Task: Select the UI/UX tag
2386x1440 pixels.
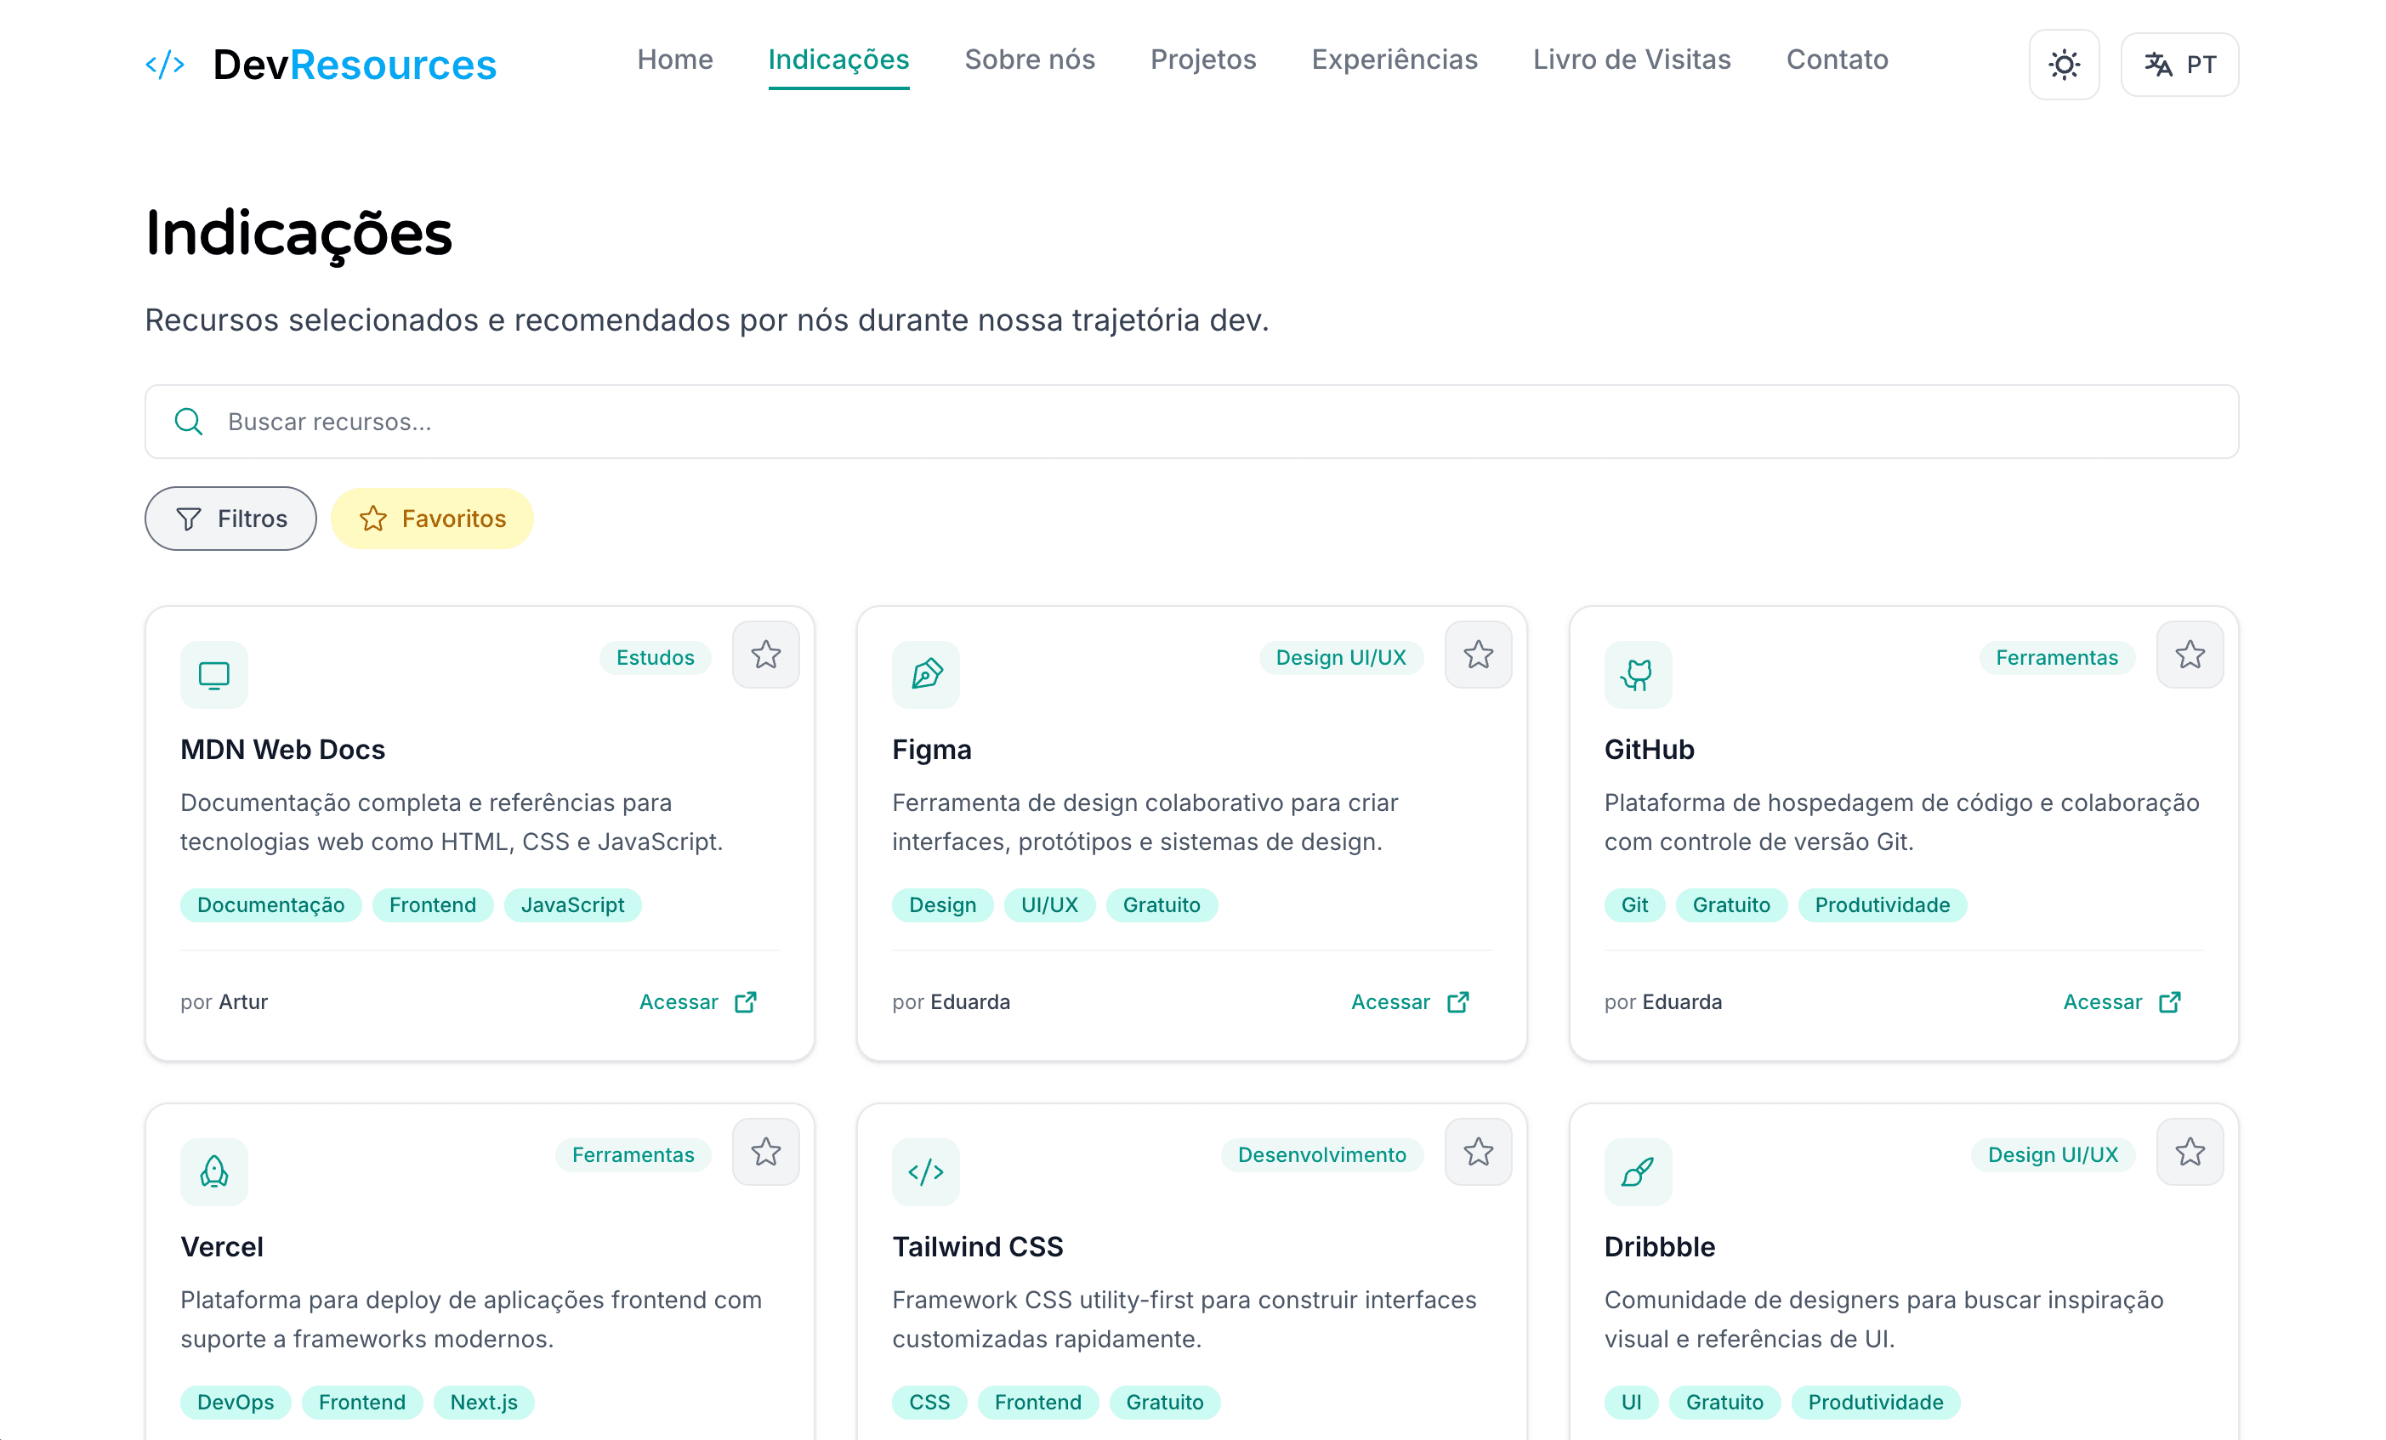Action: [1049, 906]
